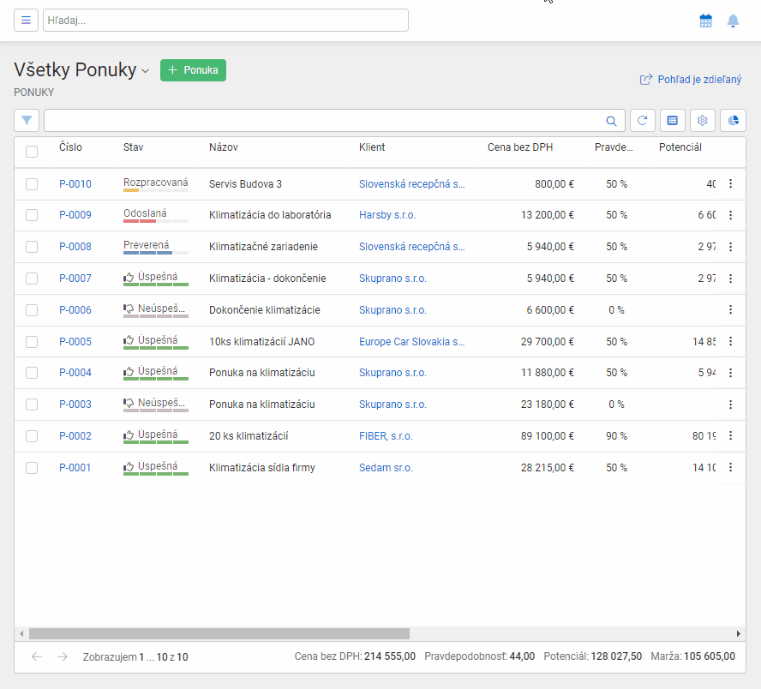
Task: Click name 'Servis Budova 3'
Action: [245, 184]
